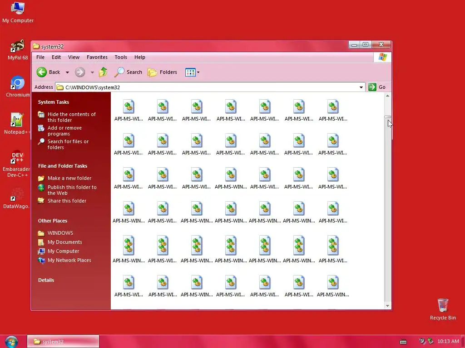Collapse the Other Places panel header
The width and height of the screenshot is (465, 348).
click(x=53, y=221)
